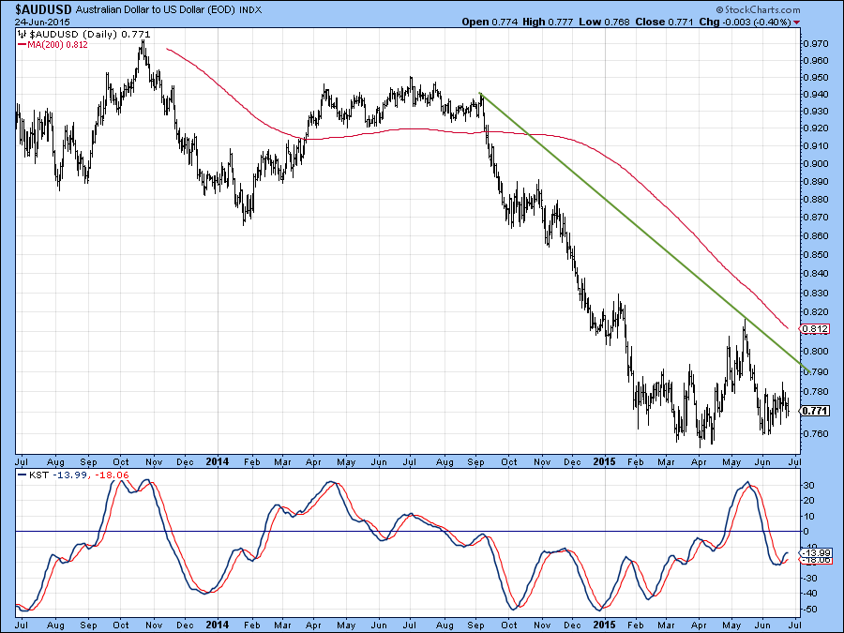The image size is (844, 633).
Task: Select the 2014 year label on price axis
Action: coord(218,462)
